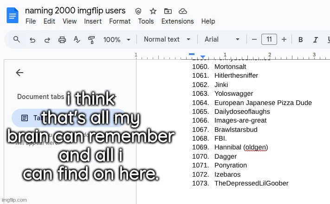
Task: Click list entry 'Mortonsalt'
Action: pos(230,67)
